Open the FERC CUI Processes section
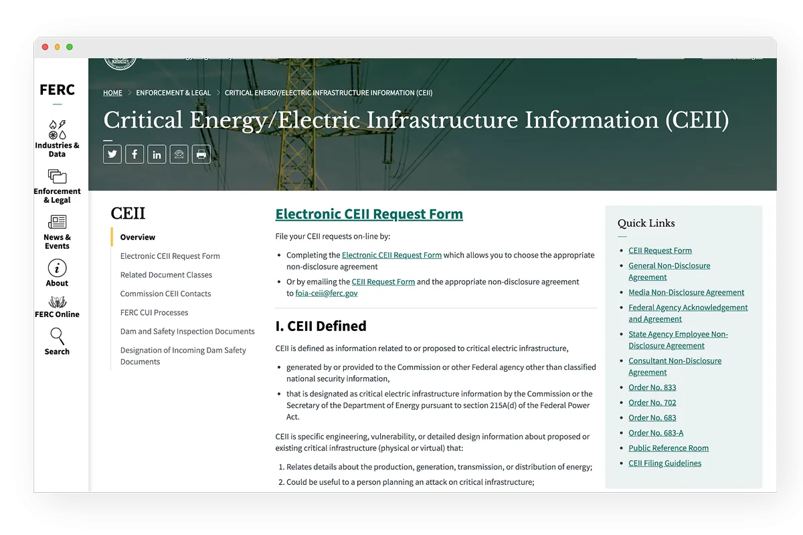This screenshot has height=535, width=803. point(154,312)
